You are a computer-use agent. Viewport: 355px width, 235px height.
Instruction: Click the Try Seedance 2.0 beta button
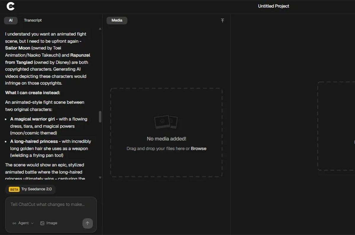click(30, 189)
